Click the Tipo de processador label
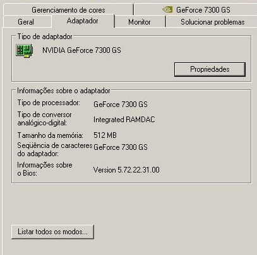The width and height of the screenshot is (257, 255). (49, 103)
